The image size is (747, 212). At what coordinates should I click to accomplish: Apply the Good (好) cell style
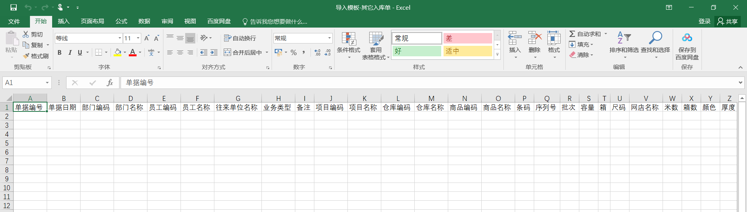[417, 51]
